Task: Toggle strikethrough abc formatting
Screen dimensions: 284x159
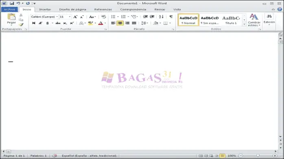Action: coord(58,23)
